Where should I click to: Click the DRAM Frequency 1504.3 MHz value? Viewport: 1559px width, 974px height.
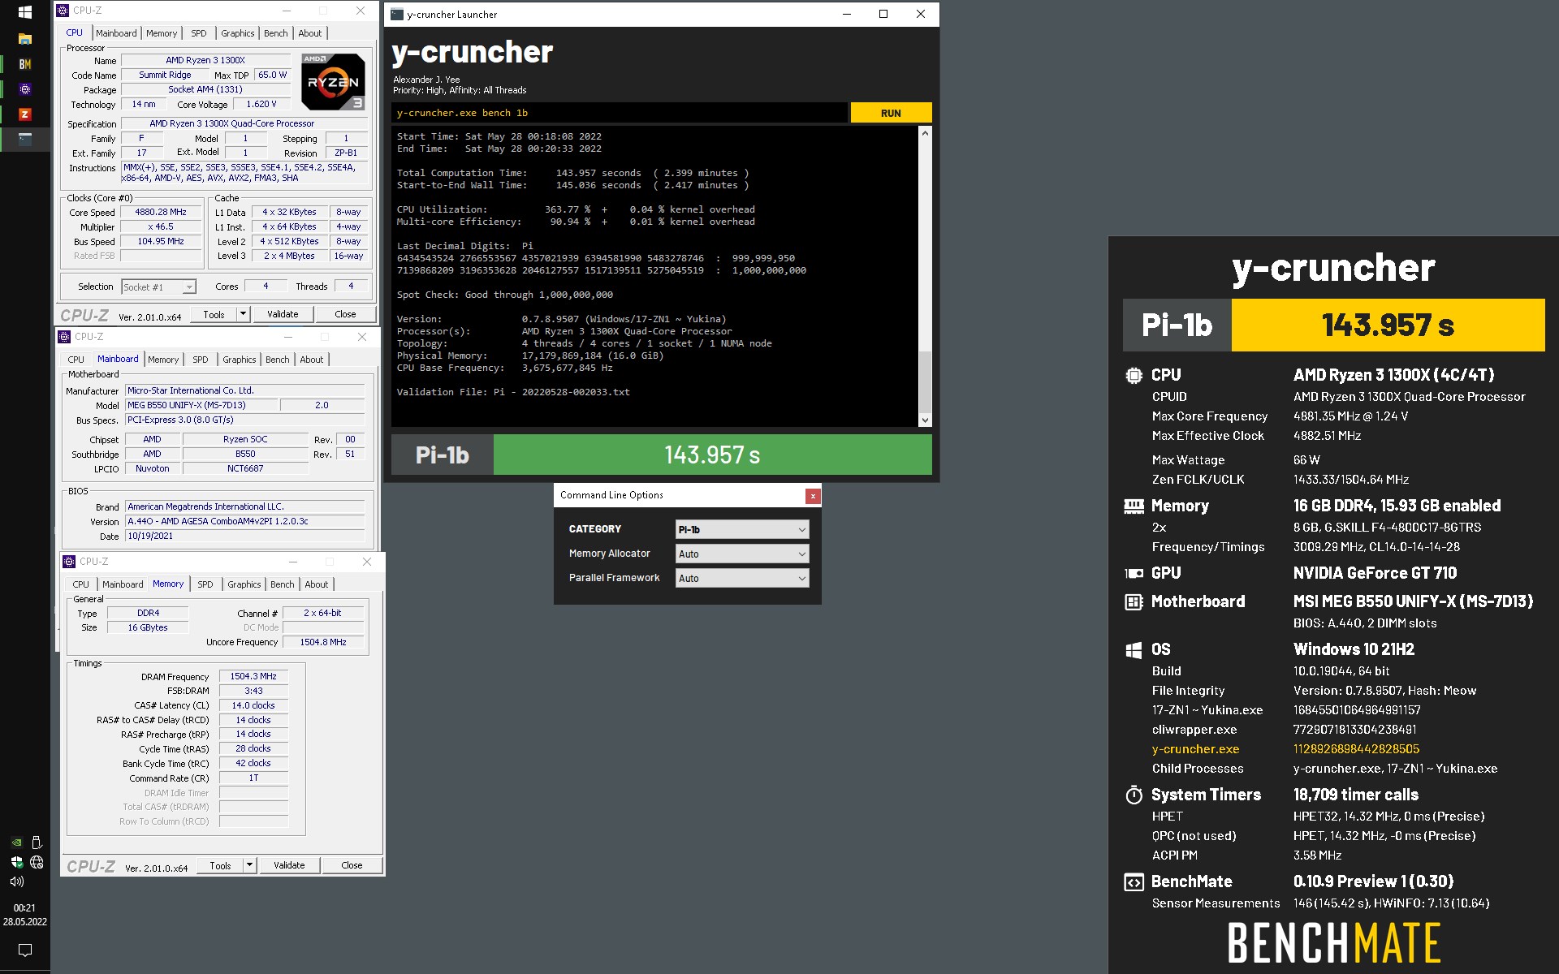click(253, 676)
